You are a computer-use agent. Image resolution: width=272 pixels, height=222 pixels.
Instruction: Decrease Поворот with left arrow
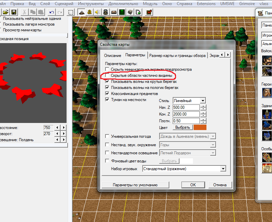[x=57, y=133]
